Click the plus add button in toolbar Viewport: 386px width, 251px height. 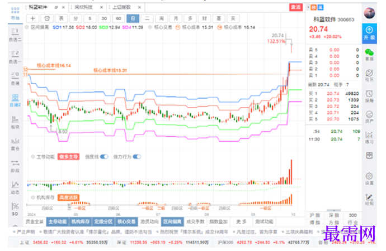pos(32,18)
